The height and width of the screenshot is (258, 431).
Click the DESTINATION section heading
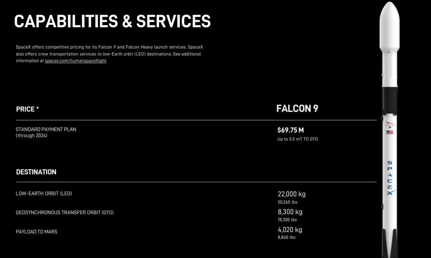(36, 172)
